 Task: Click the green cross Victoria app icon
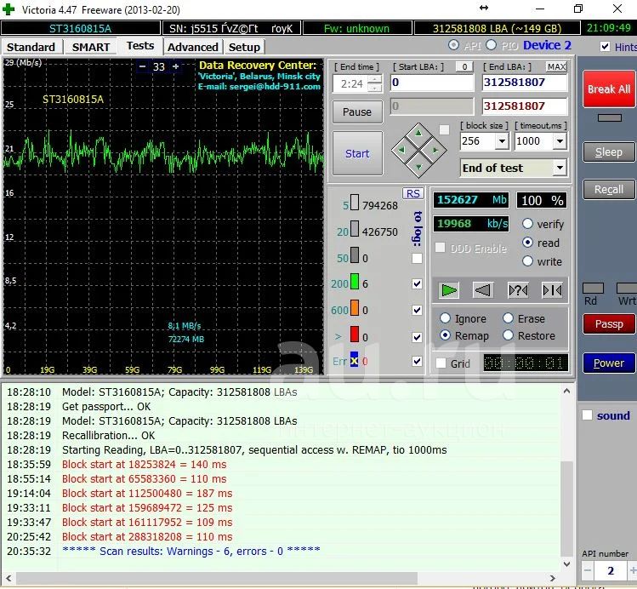(x=9, y=9)
